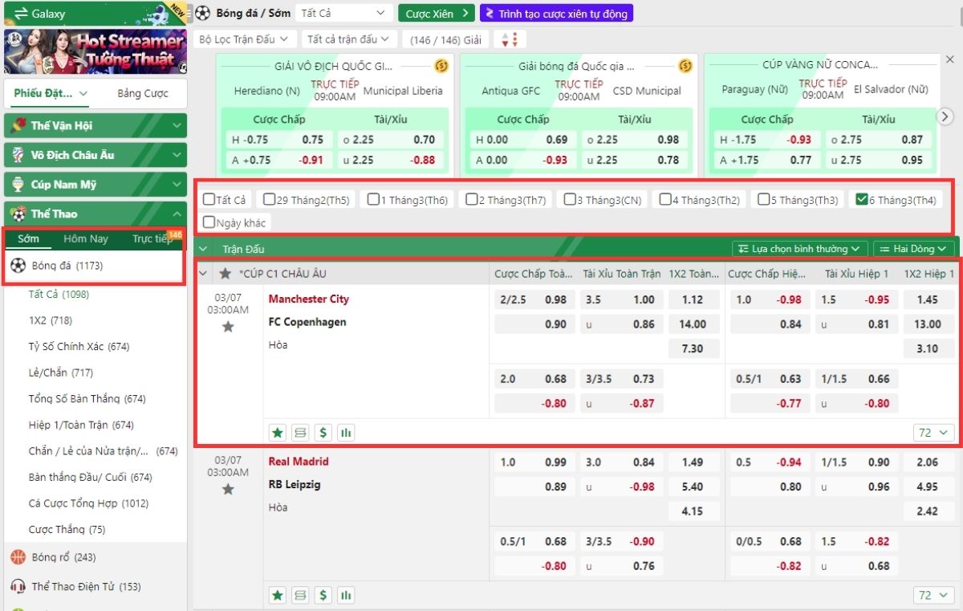Click the coin icon on Herediano match card
The image size is (963, 611).
(x=441, y=66)
